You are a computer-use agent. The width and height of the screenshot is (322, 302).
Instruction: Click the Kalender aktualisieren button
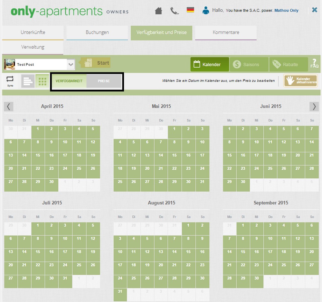(300, 81)
